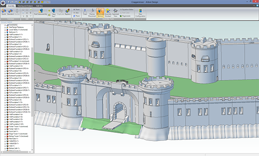Select the Quick constraint tool
Image resolution: width=259 pixels, height=156 pixels.
coord(4,12)
